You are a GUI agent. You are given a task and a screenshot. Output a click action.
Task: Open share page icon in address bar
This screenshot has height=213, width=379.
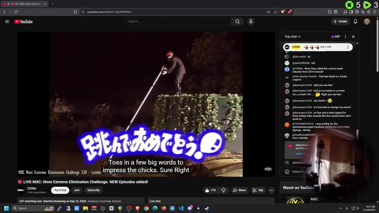pyautogui.click(x=275, y=12)
